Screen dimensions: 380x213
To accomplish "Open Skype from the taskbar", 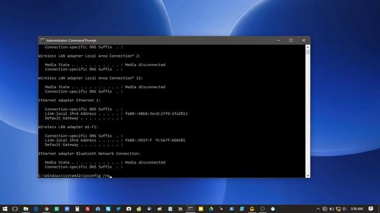I will pyautogui.click(x=108, y=209).
